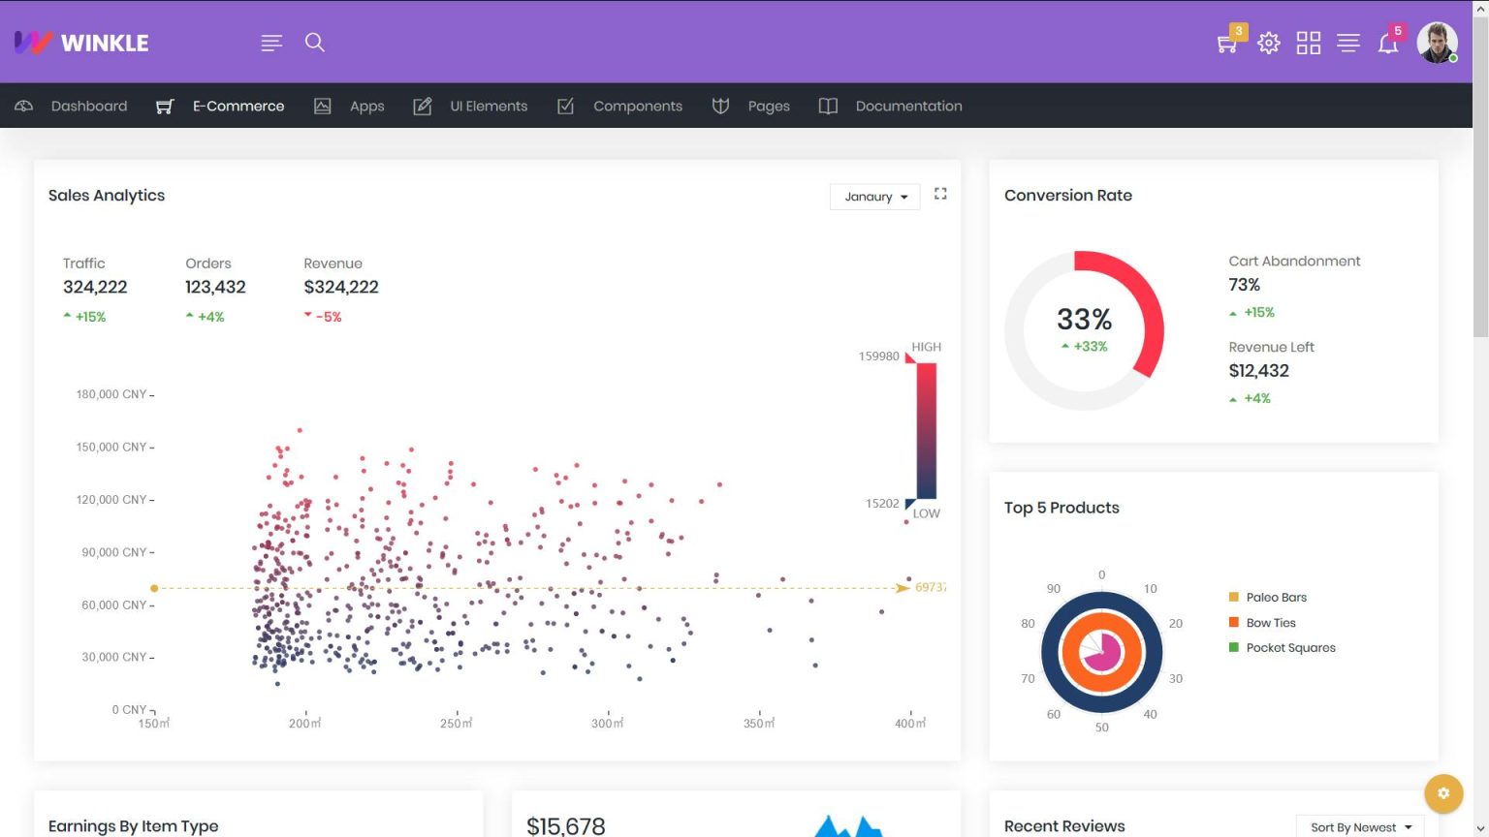Image resolution: width=1489 pixels, height=837 pixels.
Task: Click the settings gear in the top bar
Action: point(1267,43)
